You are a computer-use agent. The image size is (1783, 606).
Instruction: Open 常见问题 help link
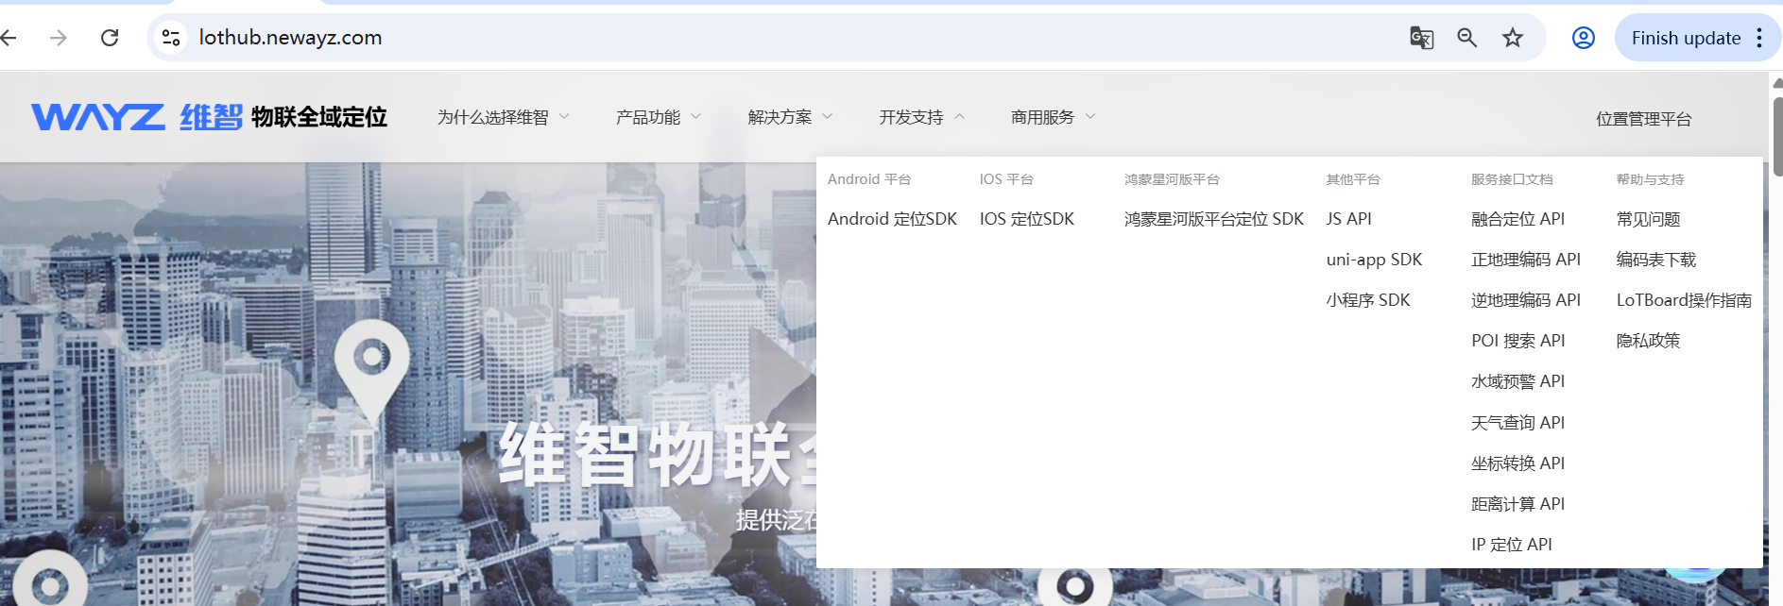1648,219
